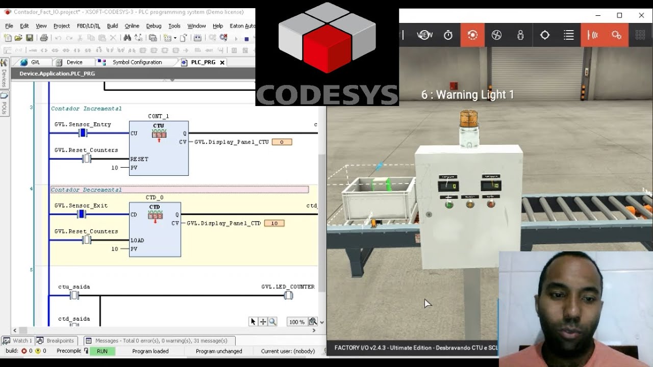
Task: Toggle the GVL.Sensor_Exit contact
Action: click(82, 214)
